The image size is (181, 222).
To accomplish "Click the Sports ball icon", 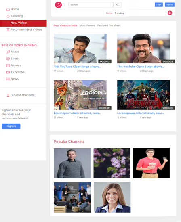I will coord(8,59).
